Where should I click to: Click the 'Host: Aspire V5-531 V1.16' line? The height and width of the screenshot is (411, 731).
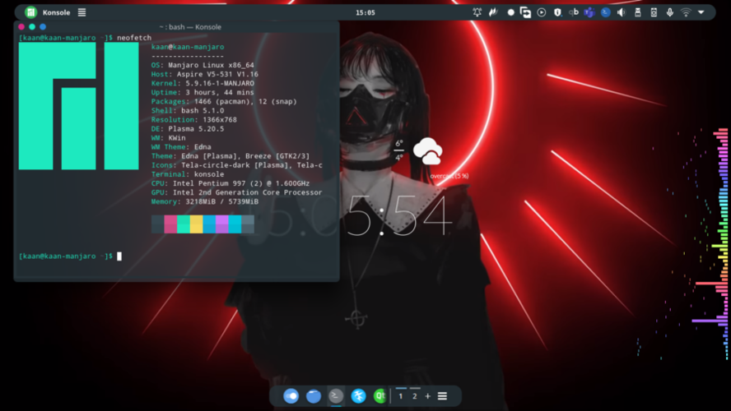(x=205, y=74)
